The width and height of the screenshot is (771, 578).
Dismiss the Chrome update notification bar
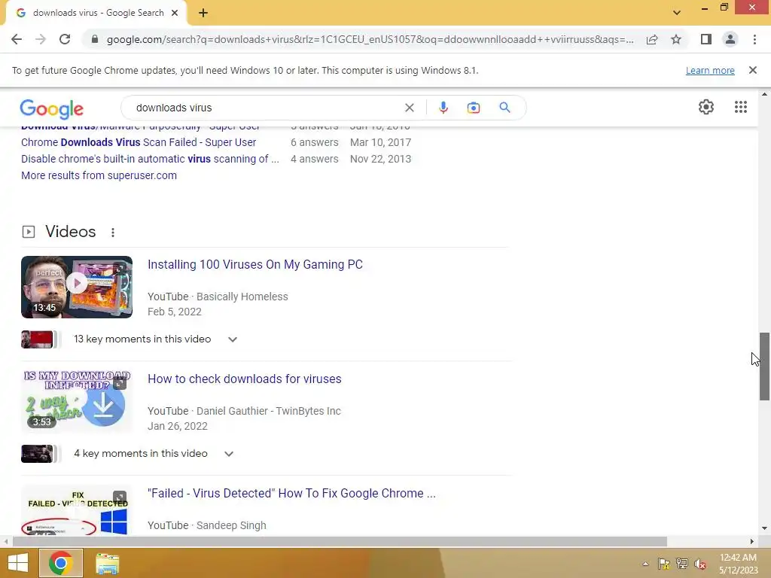753,70
